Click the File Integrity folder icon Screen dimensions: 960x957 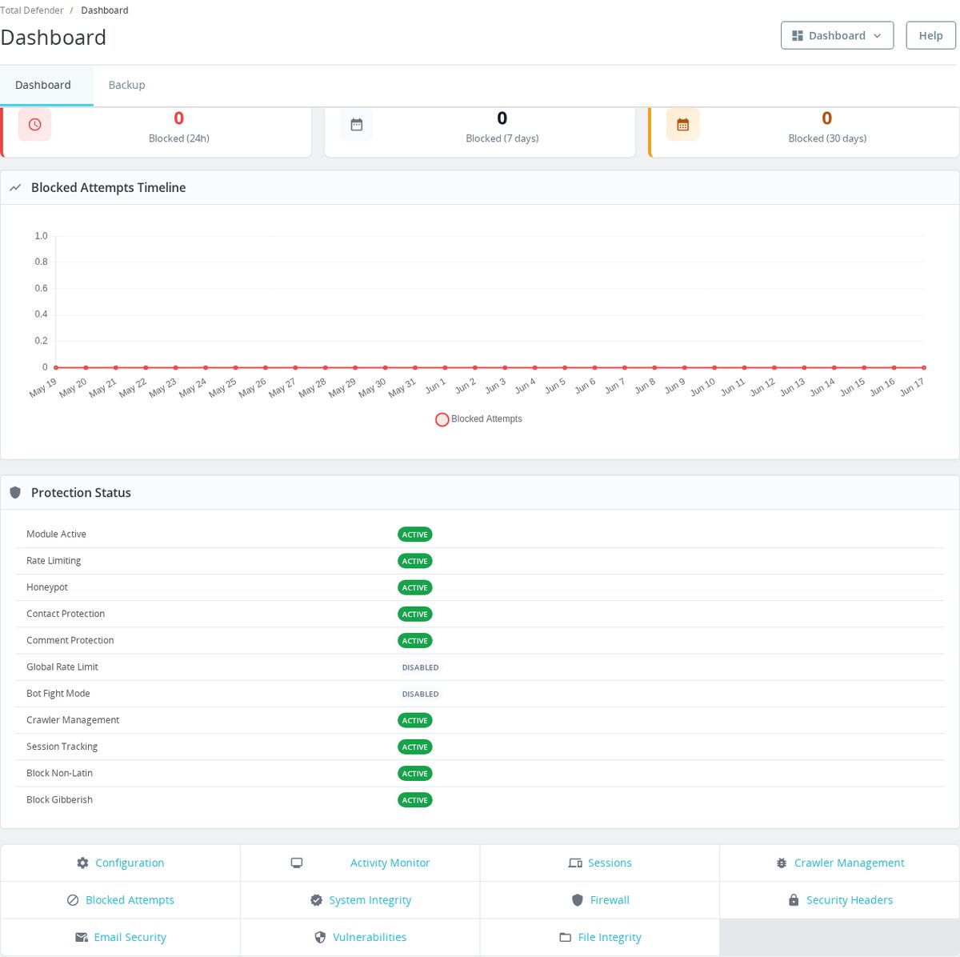(566, 937)
